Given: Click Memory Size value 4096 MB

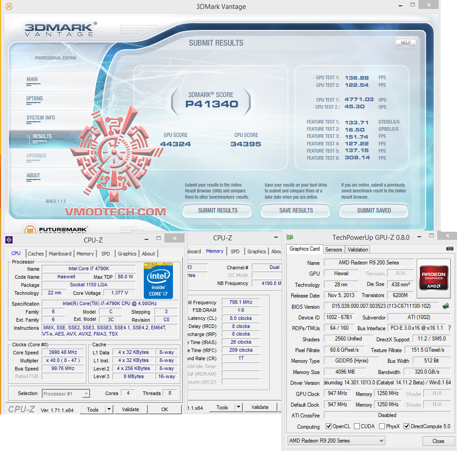Looking at the screenshot, I should tap(345, 372).
